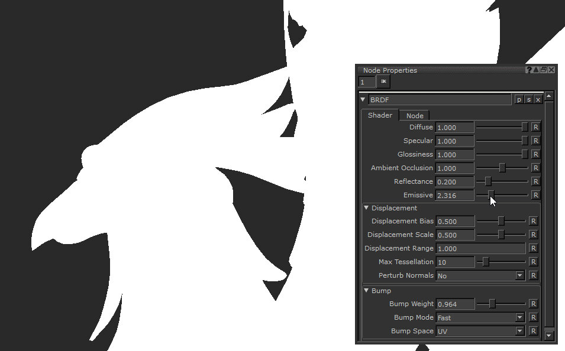Reset Bump Weight with its R button

point(534,304)
